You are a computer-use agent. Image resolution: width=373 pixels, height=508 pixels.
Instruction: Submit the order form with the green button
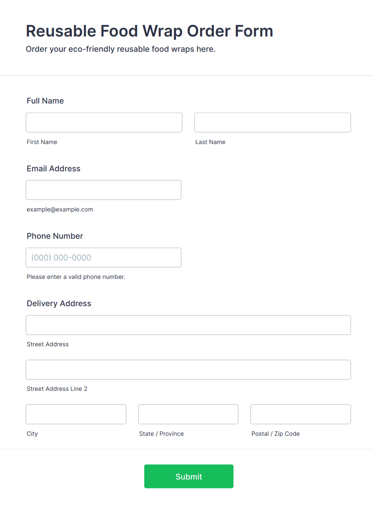tap(189, 476)
